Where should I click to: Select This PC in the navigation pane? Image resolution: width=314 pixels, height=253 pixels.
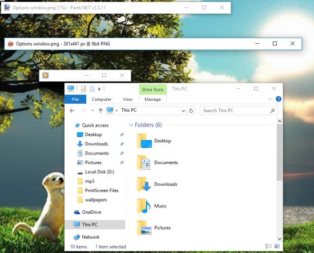(95, 225)
